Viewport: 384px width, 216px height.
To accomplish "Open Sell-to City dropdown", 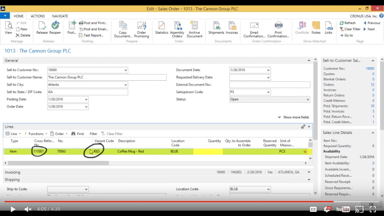I will click(x=125, y=85).
